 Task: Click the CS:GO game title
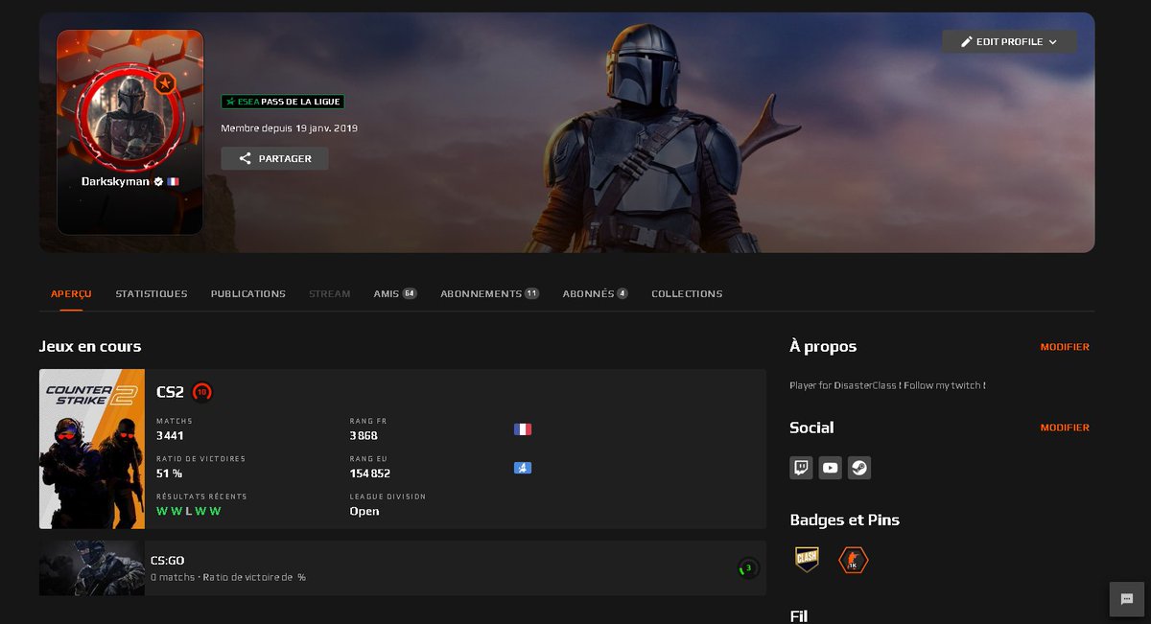point(168,560)
